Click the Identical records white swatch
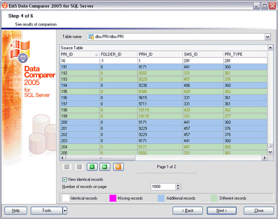This screenshot has width=278, height=219. pyautogui.click(x=66, y=198)
